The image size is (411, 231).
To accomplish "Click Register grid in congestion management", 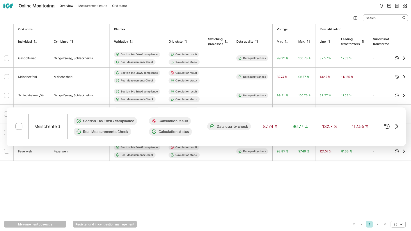I will (x=105, y=224).
